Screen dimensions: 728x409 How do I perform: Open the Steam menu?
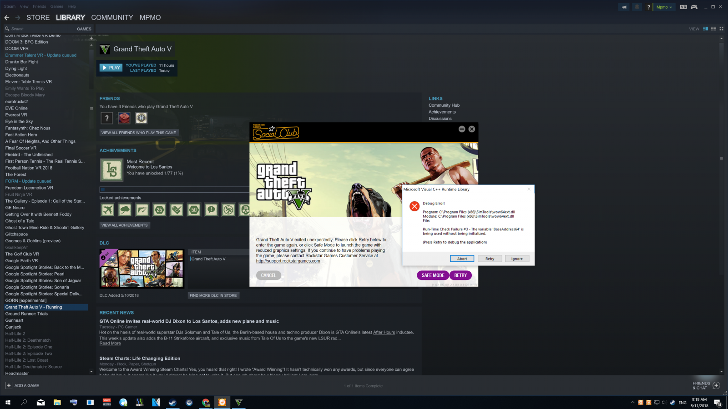(10, 6)
